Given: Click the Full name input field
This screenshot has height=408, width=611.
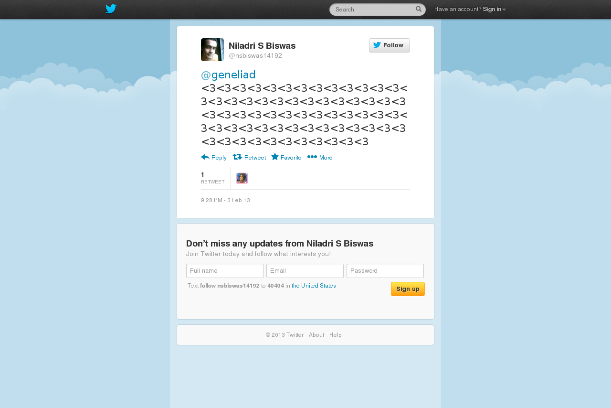Looking at the screenshot, I should coord(225,271).
